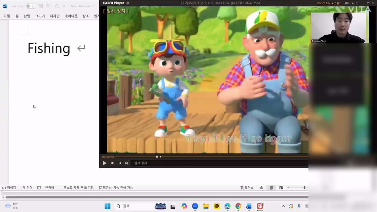Click the '80GB 저장 공간 받기' link
The height and width of the screenshot is (212, 377).
coord(329,3)
